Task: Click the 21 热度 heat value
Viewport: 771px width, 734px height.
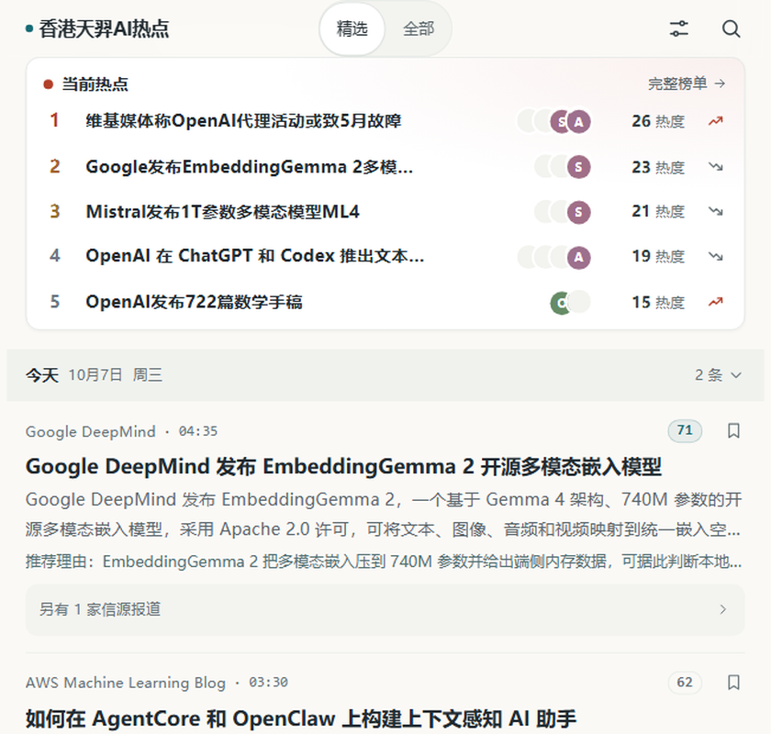Action: coord(658,211)
